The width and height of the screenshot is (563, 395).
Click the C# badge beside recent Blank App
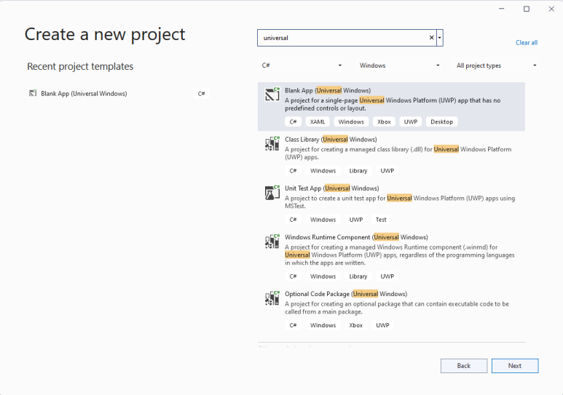point(202,94)
